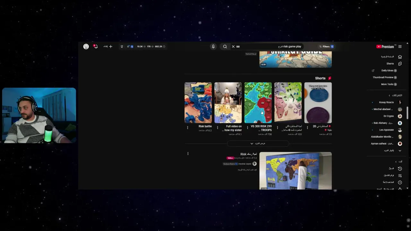
Task: Click the 10.3K stat in the toolbar
Action: click(141, 47)
